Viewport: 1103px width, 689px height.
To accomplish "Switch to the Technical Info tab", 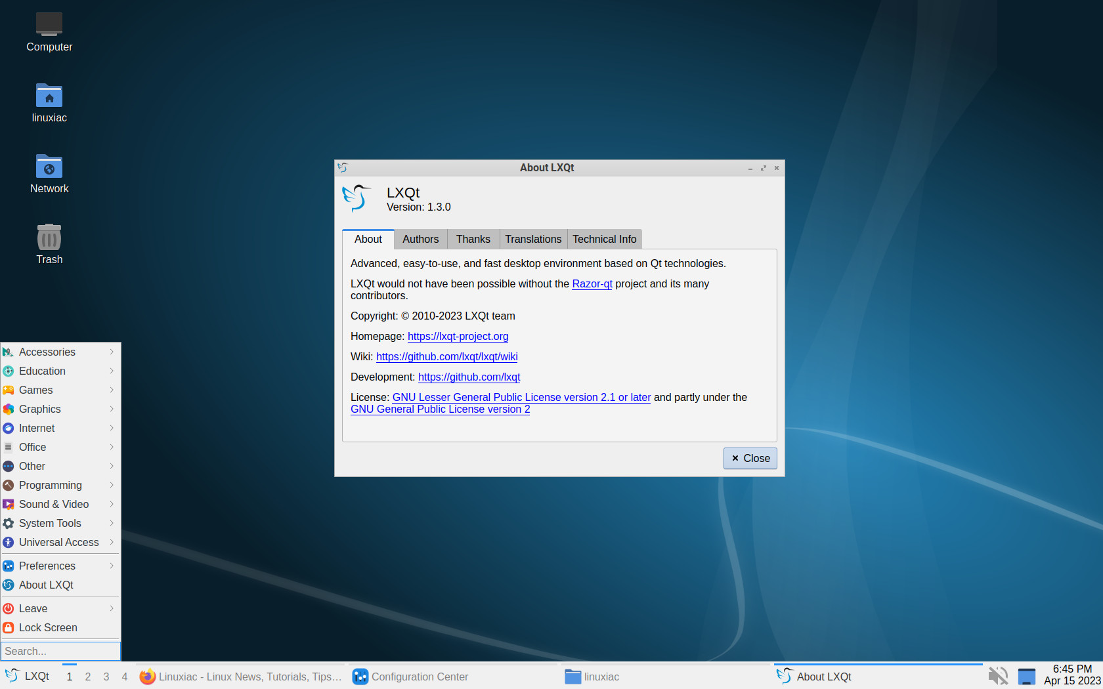I will pyautogui.click(x=605, y=240).
